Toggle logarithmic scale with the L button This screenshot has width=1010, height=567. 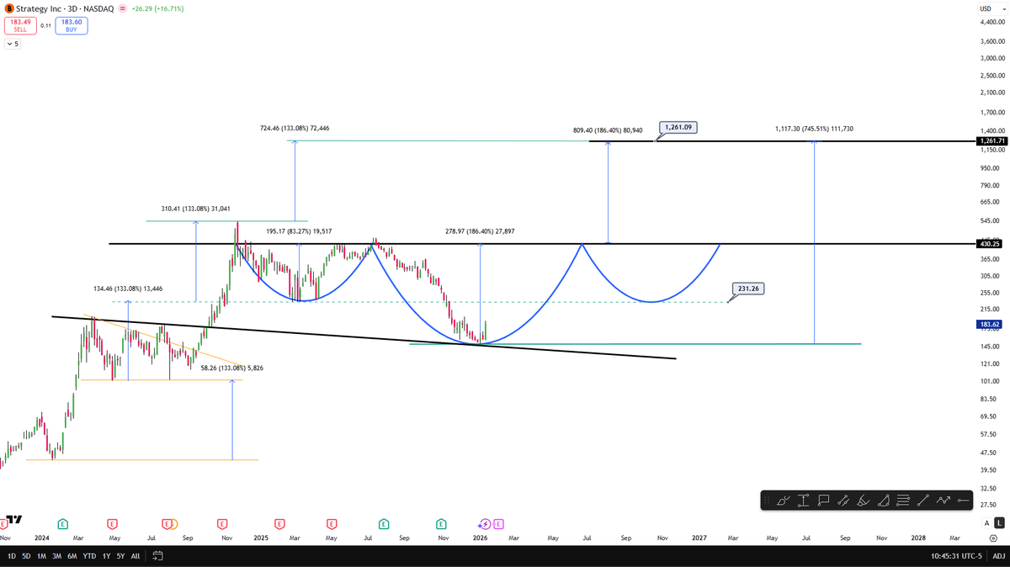pos(999,522)
